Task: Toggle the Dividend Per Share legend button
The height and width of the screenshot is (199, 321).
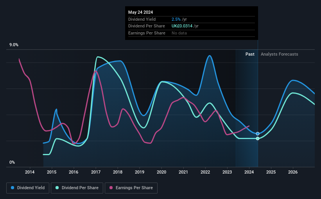Action: tap(77, 188)
